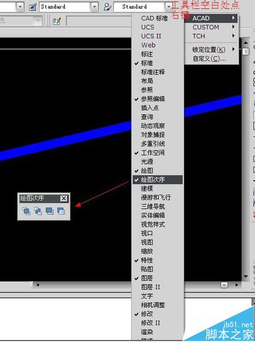The height and width of the screenshot is (342, 255).
Task: Enable the 文字 toolbar
Action: point(158,296)
